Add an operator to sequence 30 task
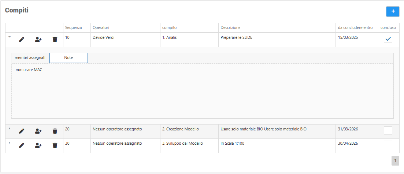The width and height of the screenshot is (404, 174). pyautogui.click(x=38, y=145)
